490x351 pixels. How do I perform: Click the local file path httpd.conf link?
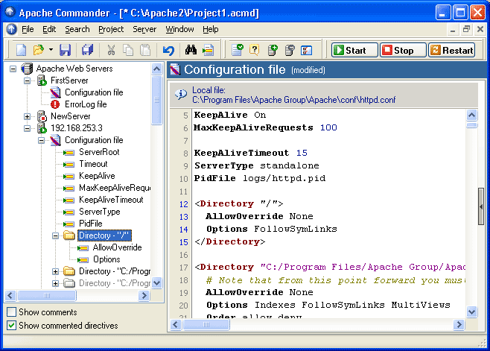point(293,100)
